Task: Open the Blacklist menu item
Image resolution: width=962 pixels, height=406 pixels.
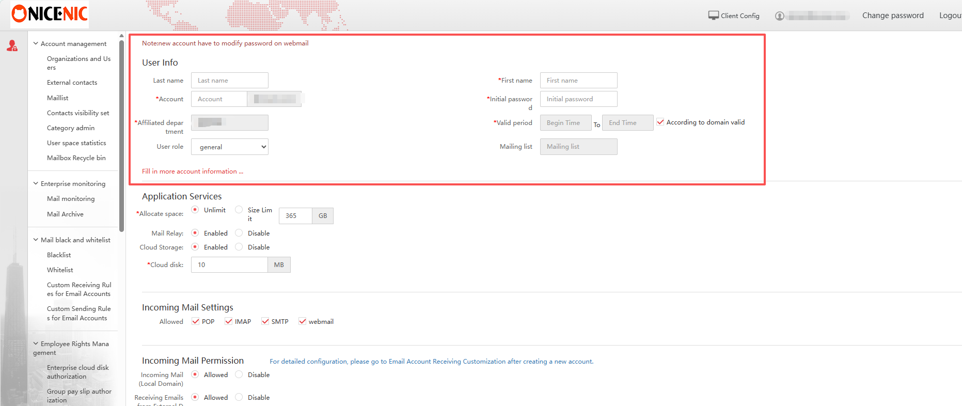Action: tap(59, 255)
